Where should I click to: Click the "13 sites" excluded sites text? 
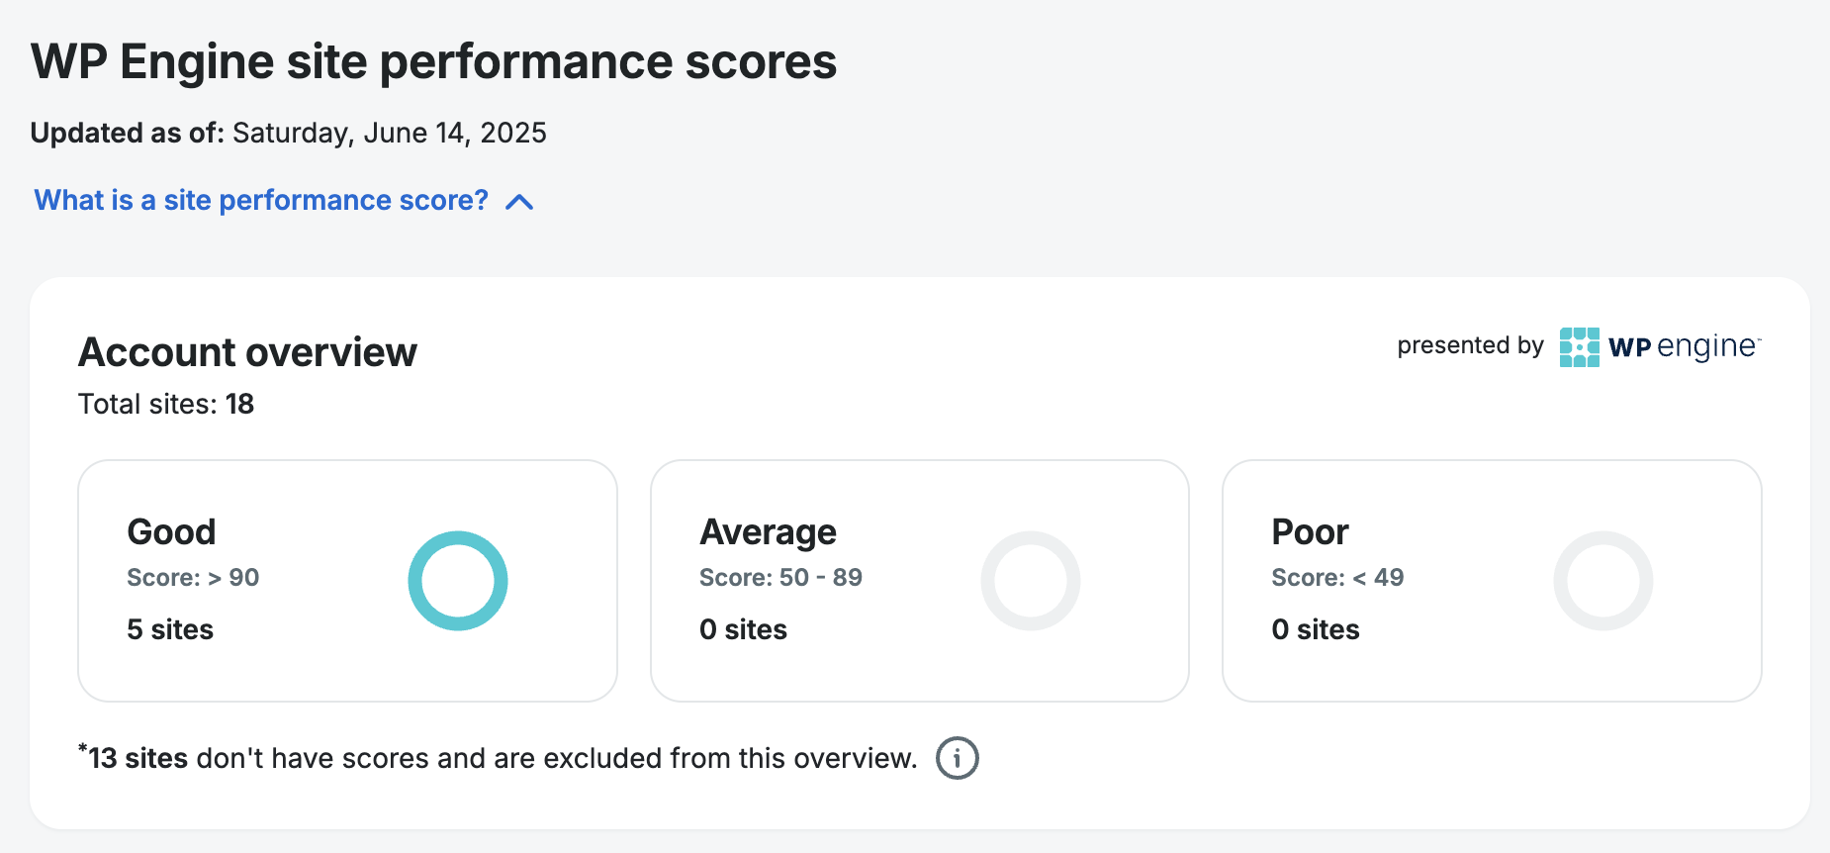pyautogui.click(x=137, y=759)
